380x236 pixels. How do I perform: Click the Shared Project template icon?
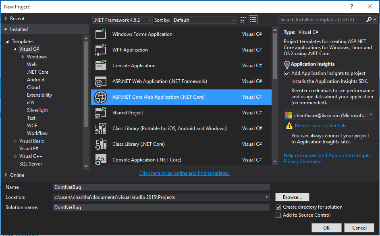(x=100, y=113)
